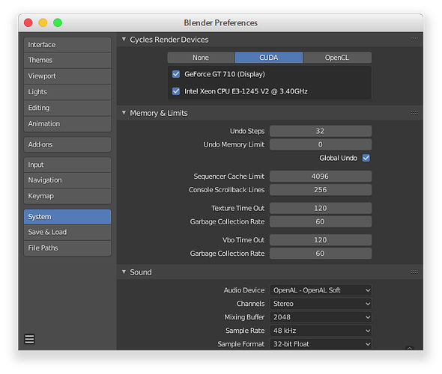The image size is (442, 374).
Task: Click the Texture Time Out field
Action: pyautogui.click(x=321, y=209)
